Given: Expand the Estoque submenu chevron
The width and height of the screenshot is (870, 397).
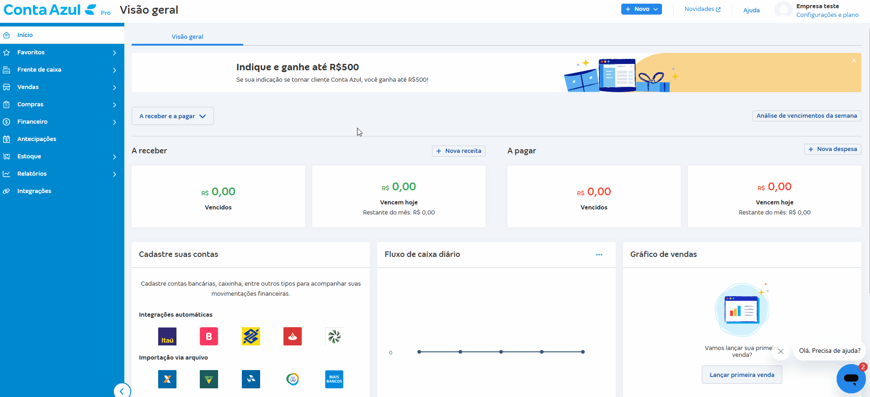Looking at the screenshot, I should pyautogui.click(x=114, y=157).
